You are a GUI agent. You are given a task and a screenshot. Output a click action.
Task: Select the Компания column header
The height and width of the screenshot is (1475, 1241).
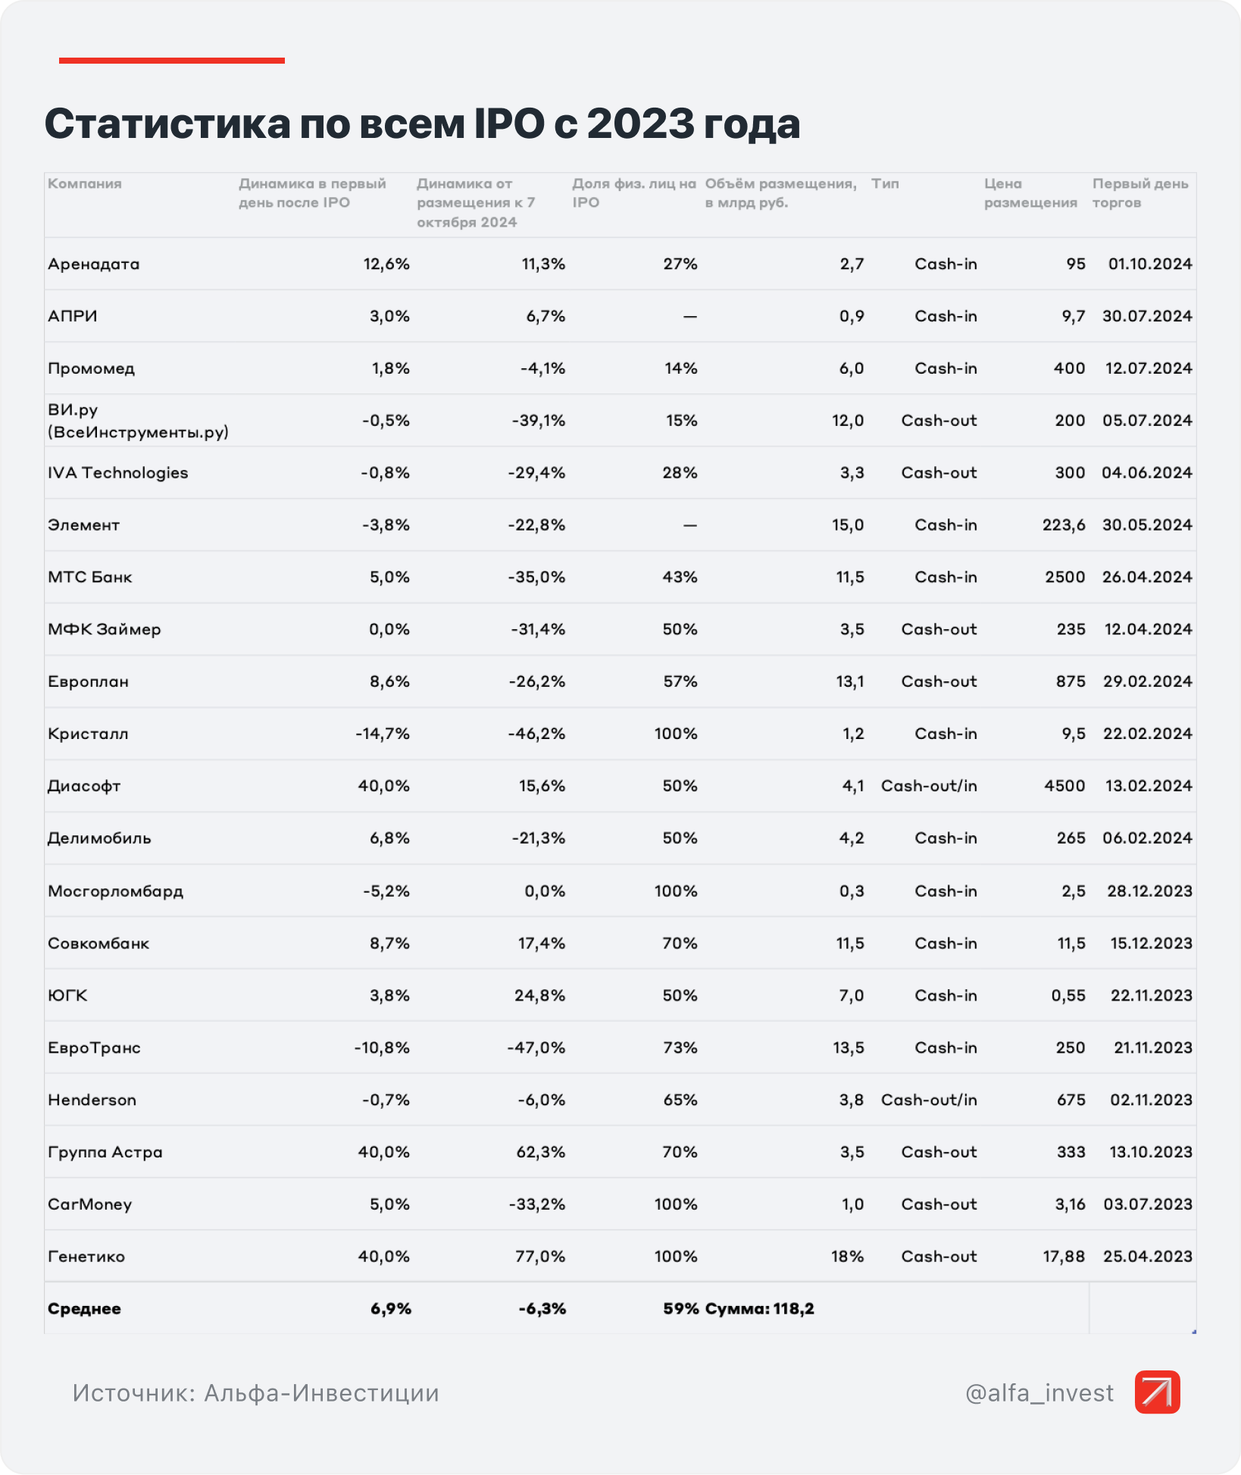tap(85, 184)
